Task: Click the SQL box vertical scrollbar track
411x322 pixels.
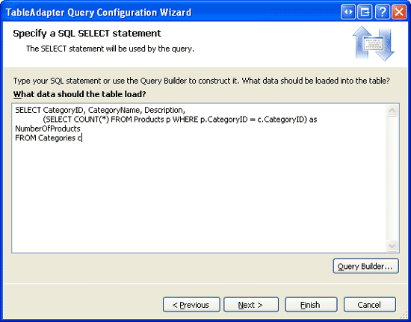Action: [392, 178]
